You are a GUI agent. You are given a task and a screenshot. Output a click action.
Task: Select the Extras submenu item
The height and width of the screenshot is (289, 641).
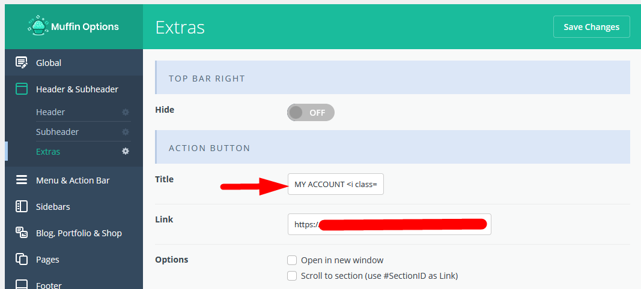48,152
